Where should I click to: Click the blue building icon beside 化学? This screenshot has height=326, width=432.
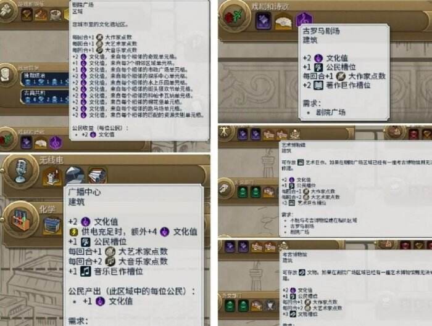pyautogui.click(x=52, y=226)
